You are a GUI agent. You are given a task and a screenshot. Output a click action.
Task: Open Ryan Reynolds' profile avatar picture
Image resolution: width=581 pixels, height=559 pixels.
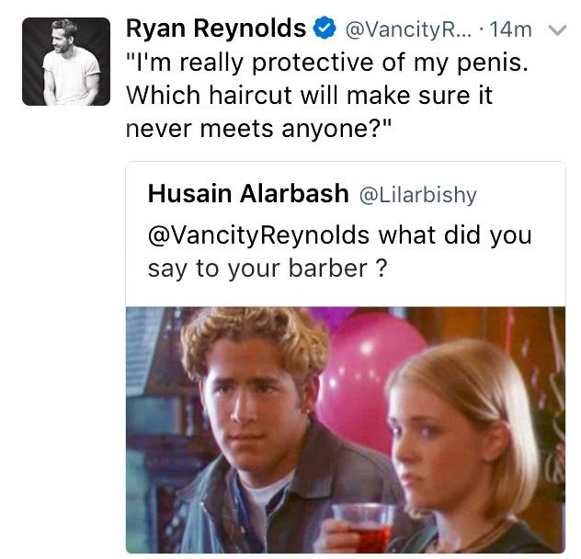(66, 62)
